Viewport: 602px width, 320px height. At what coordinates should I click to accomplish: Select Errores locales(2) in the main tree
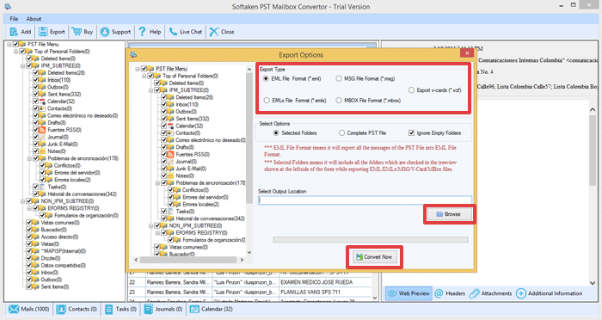(x=72, y=180)
